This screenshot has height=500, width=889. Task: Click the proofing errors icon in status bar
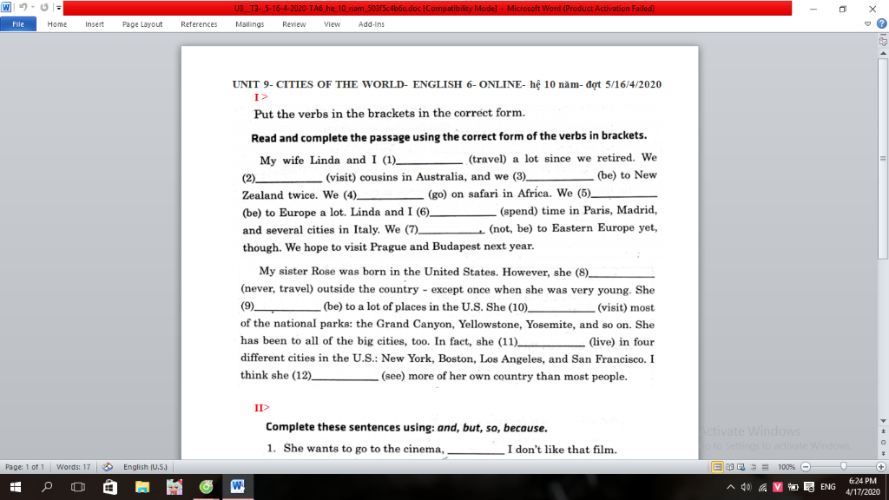pyautogui.click(x=108, y=467)
